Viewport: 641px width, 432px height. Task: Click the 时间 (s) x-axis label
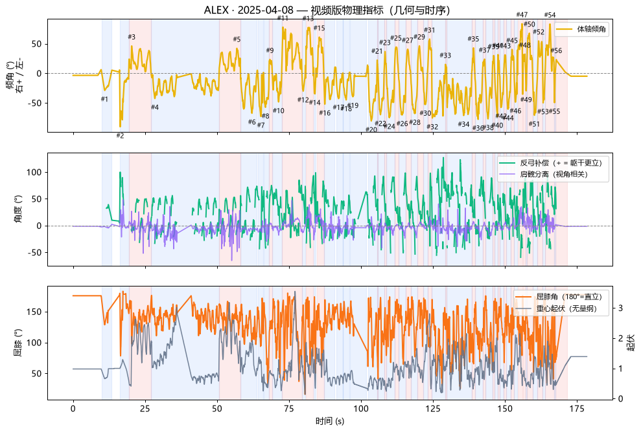[330, 422]
